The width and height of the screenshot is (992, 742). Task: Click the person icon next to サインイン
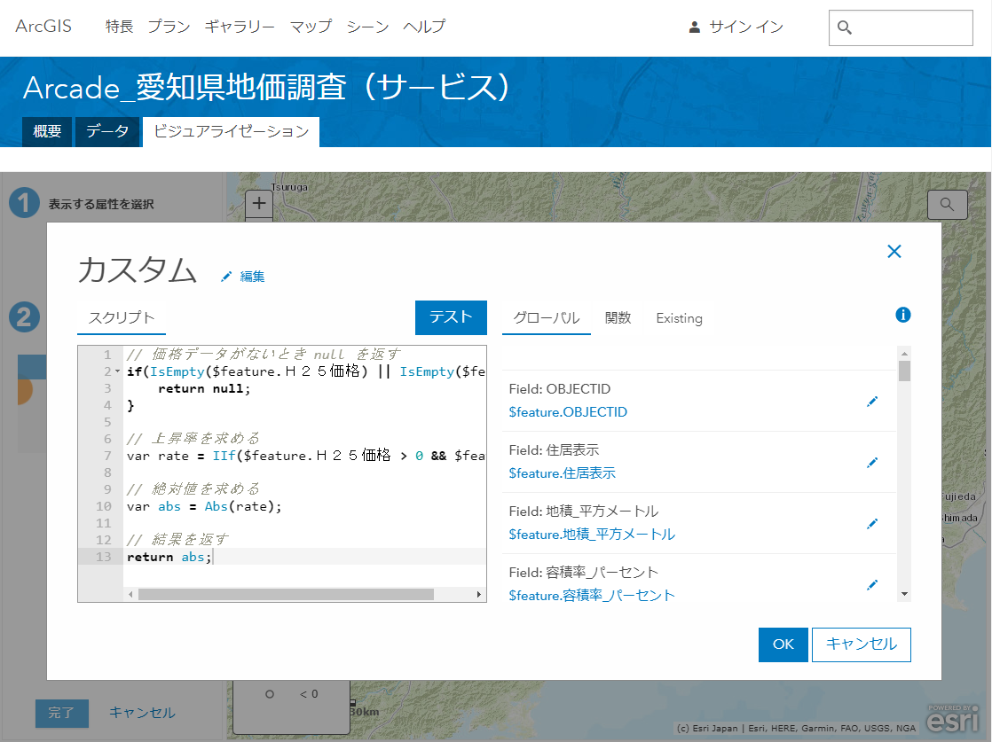694,27
